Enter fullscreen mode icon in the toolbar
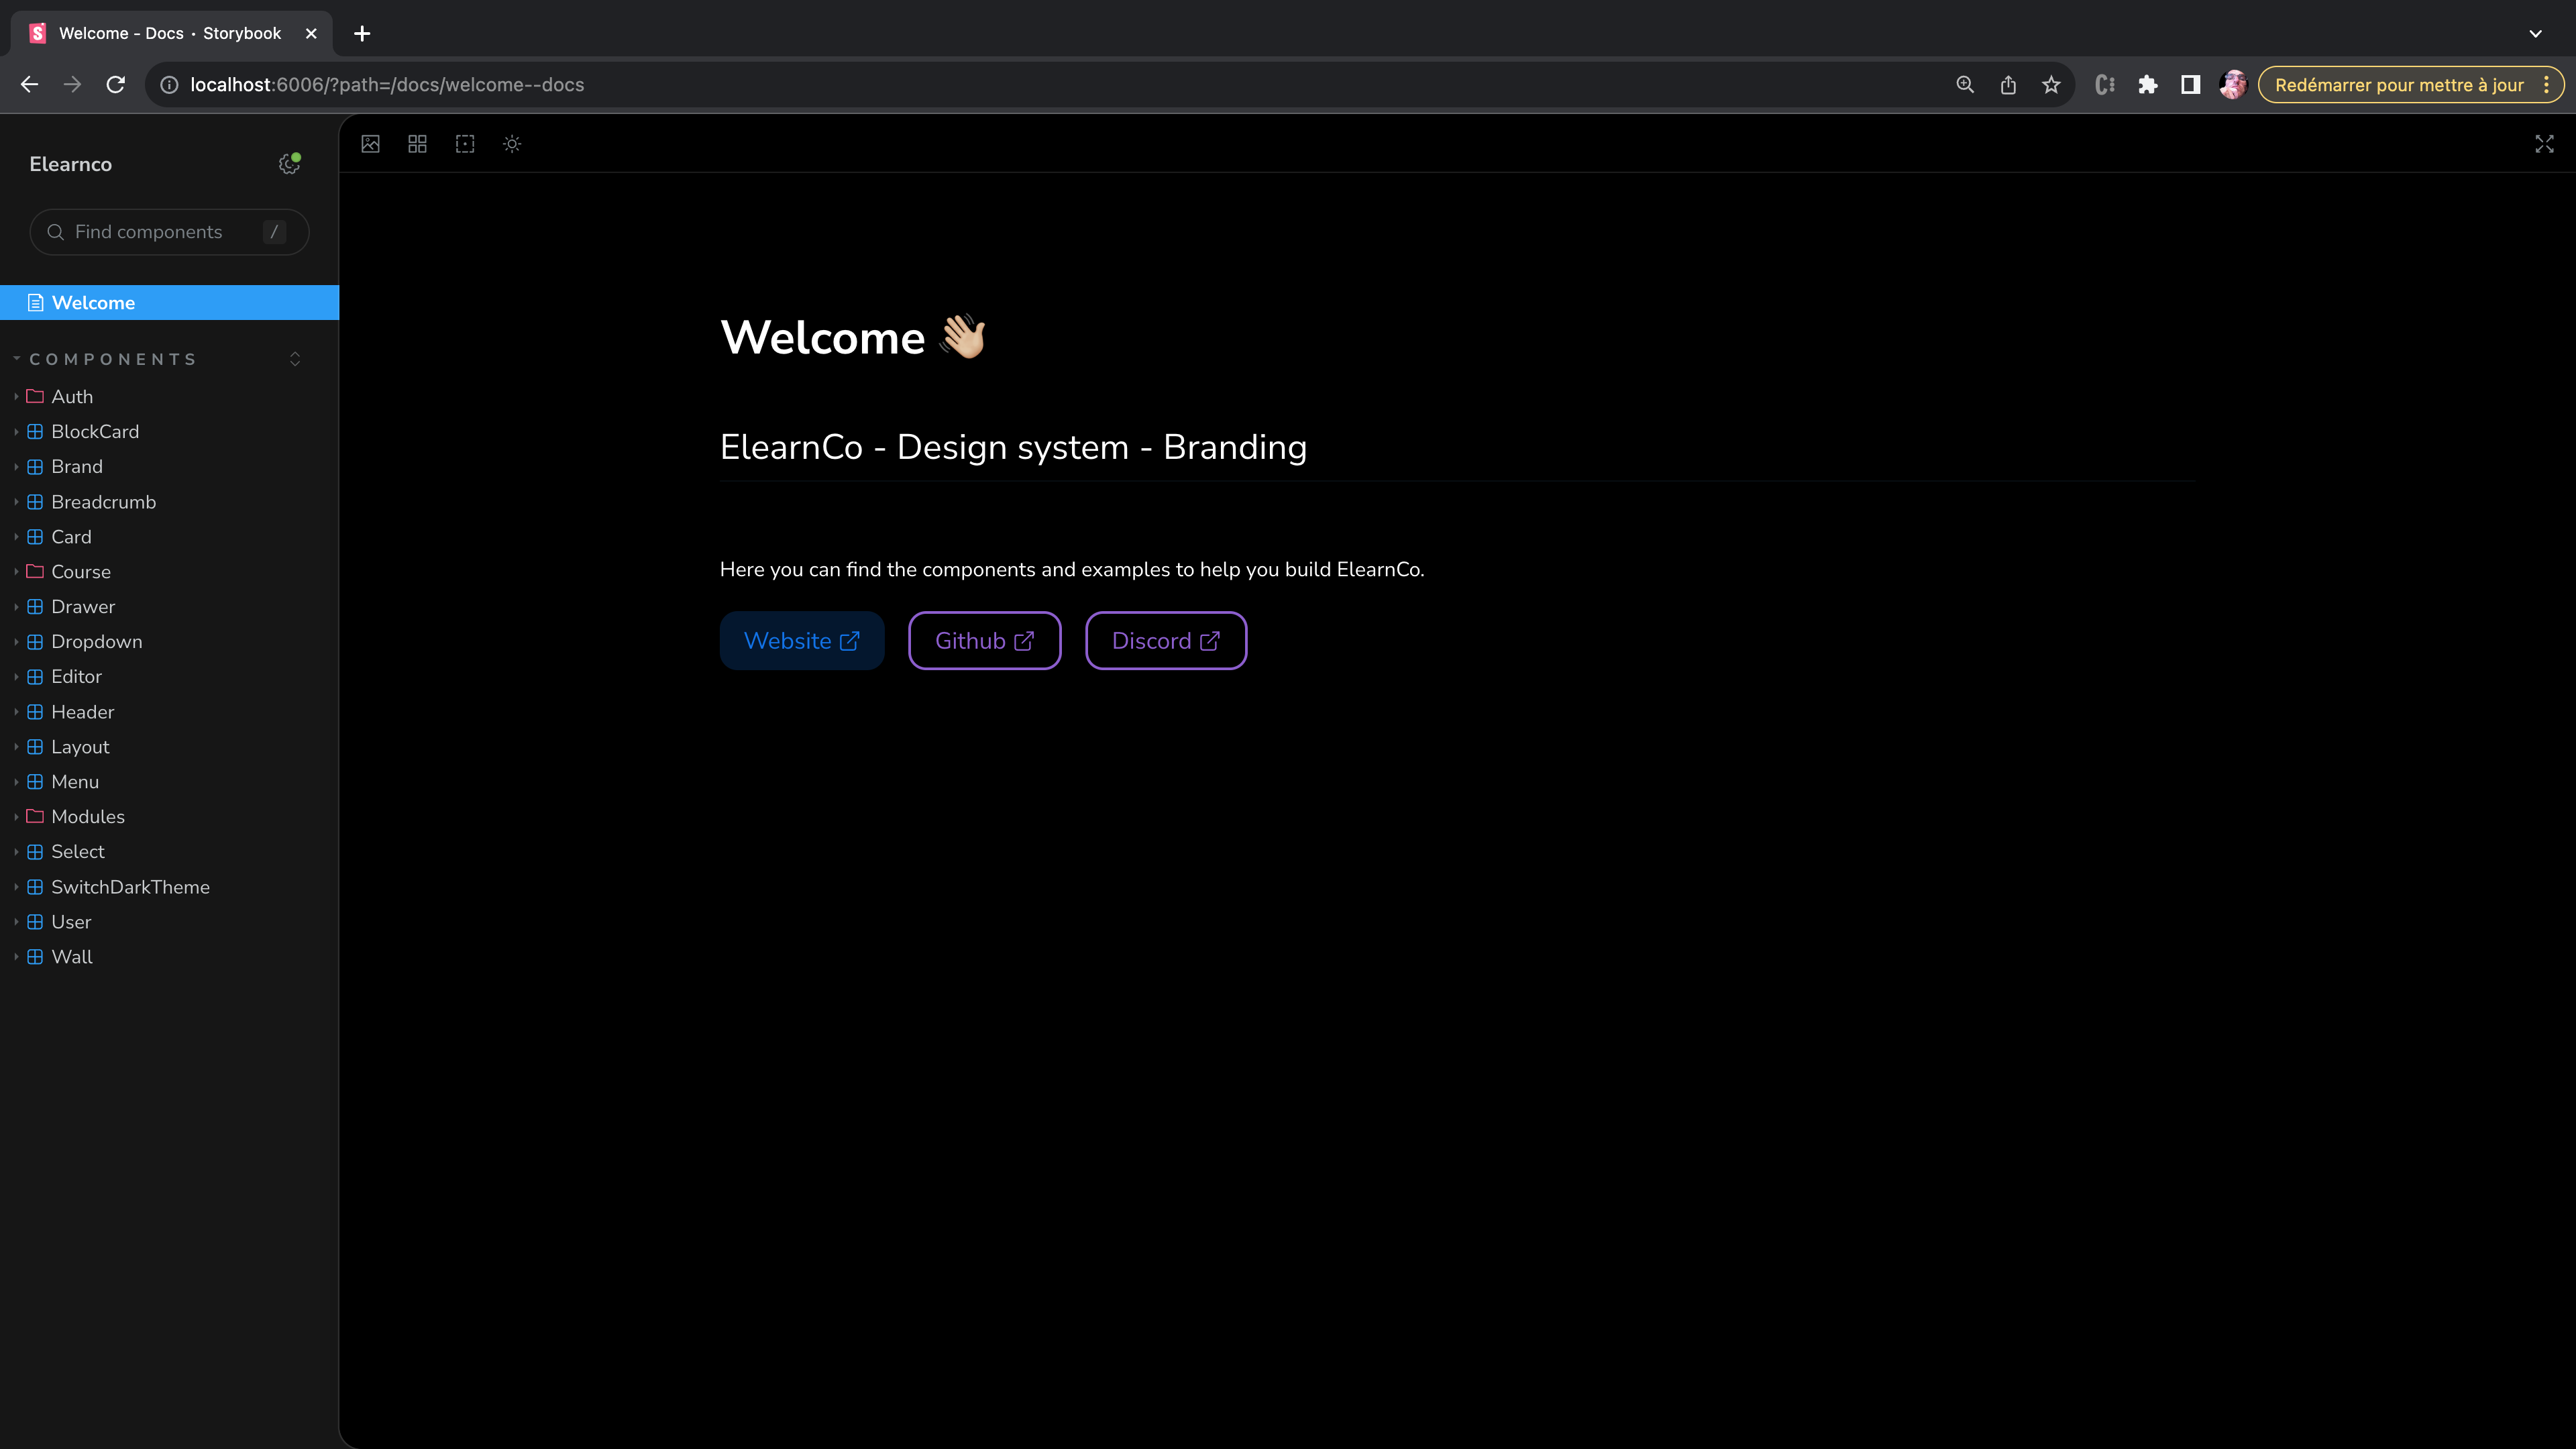2576x1449 pixels. (2544, 144)
